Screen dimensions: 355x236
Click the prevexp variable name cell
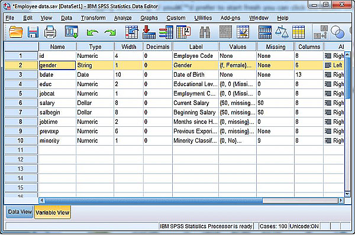[x=57, y=131]
